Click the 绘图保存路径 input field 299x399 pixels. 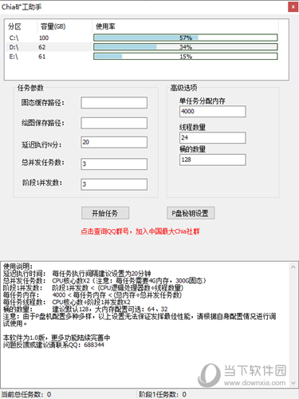[x=114, y=123]
